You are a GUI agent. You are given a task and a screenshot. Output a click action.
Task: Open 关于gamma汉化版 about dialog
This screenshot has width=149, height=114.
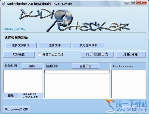(x=16, y=109)
